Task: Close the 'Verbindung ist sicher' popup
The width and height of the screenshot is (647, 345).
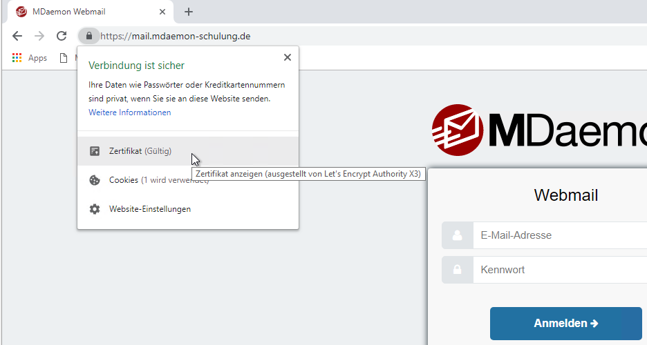Action: pyautogui.click(x=288, y=57)
